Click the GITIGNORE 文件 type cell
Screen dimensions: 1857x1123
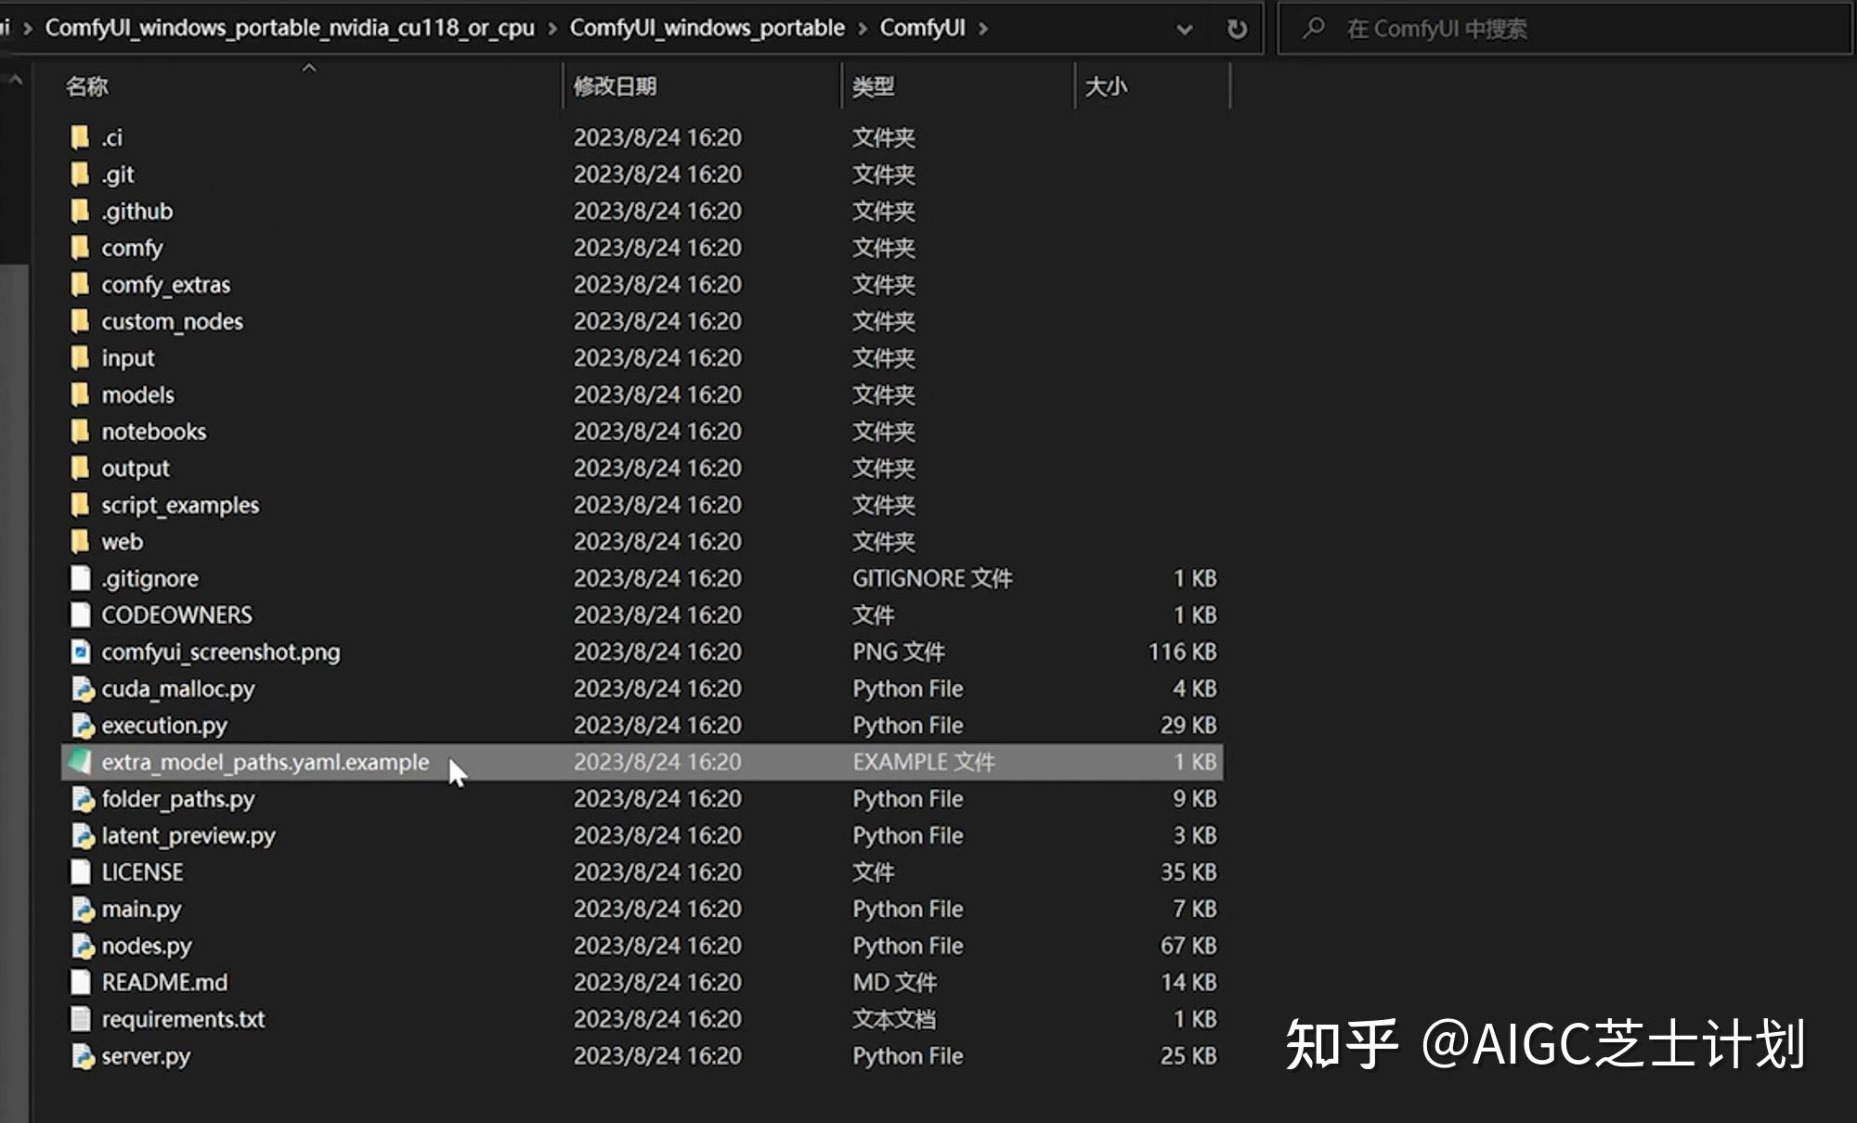[932, 578]
